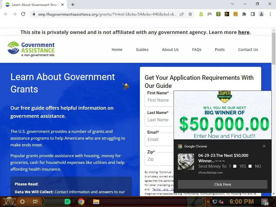
Task: Expand the tab search chevron
Action: (x=233, y=4)
